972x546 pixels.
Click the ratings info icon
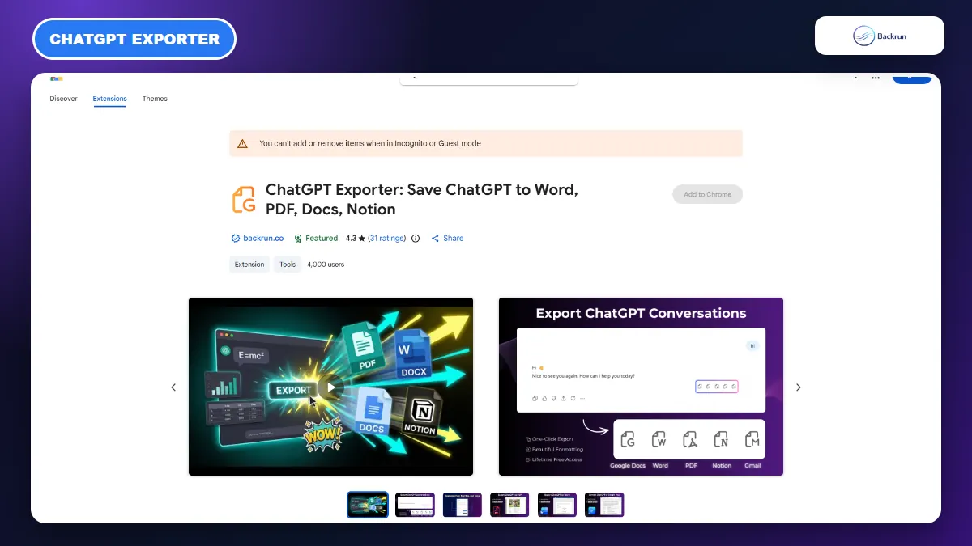coord(416,239)
